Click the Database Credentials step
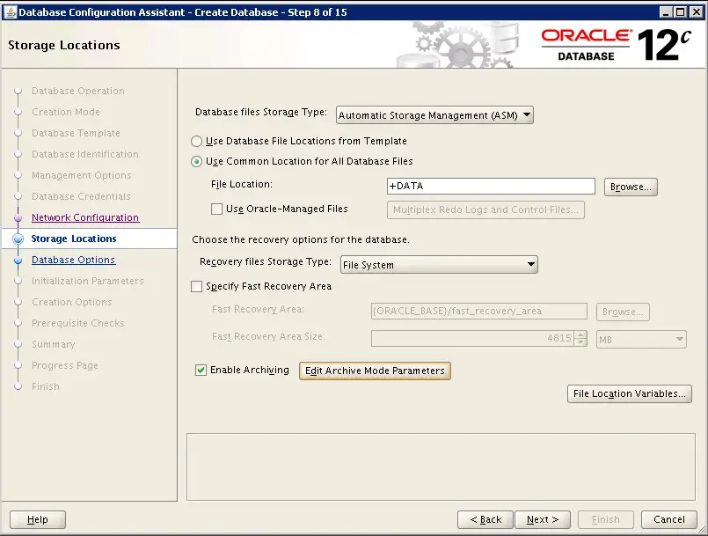Image resolution: width=708 pixels, height=536 pixels. 81,196
